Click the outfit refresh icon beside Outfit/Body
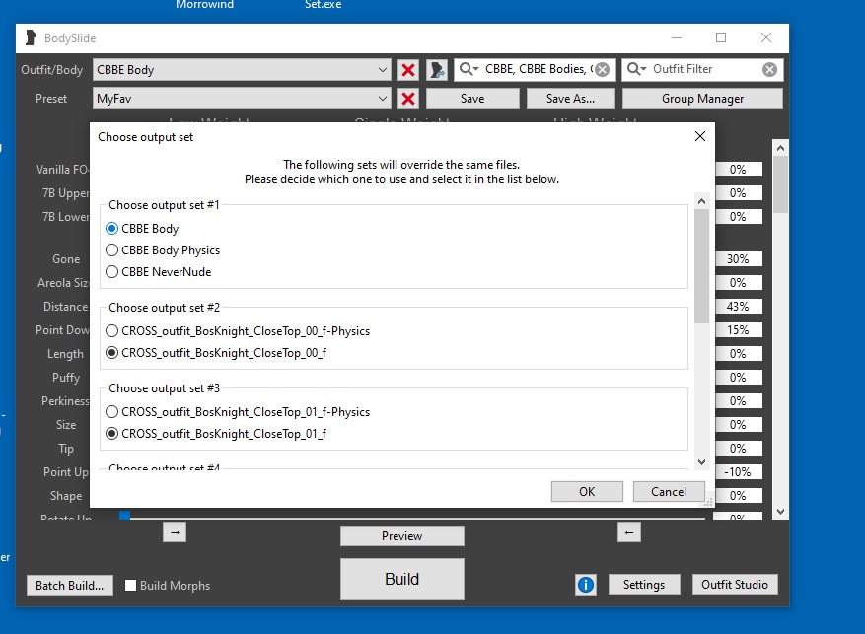The image size is (865, 634). click(437, 70)
